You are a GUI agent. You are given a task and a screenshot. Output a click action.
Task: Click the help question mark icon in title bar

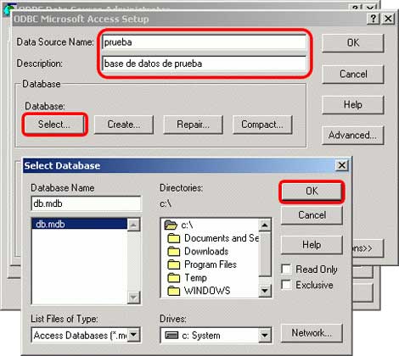pyautogui.click(x=374, y=19)
